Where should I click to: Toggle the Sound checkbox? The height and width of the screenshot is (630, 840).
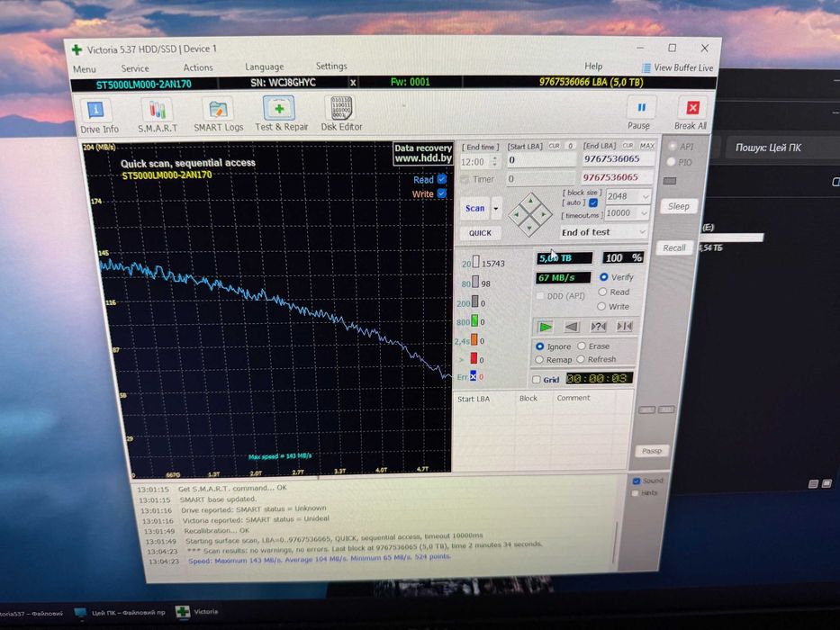coord(636,481)
